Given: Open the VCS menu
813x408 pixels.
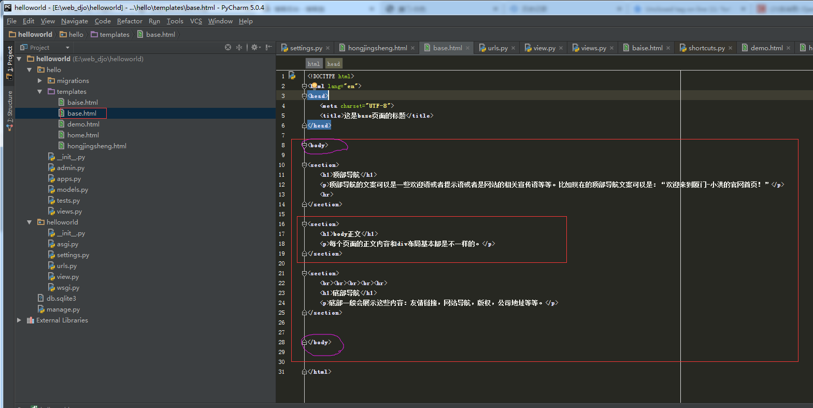Looking at the screenshot, I should tap(196, 21).
